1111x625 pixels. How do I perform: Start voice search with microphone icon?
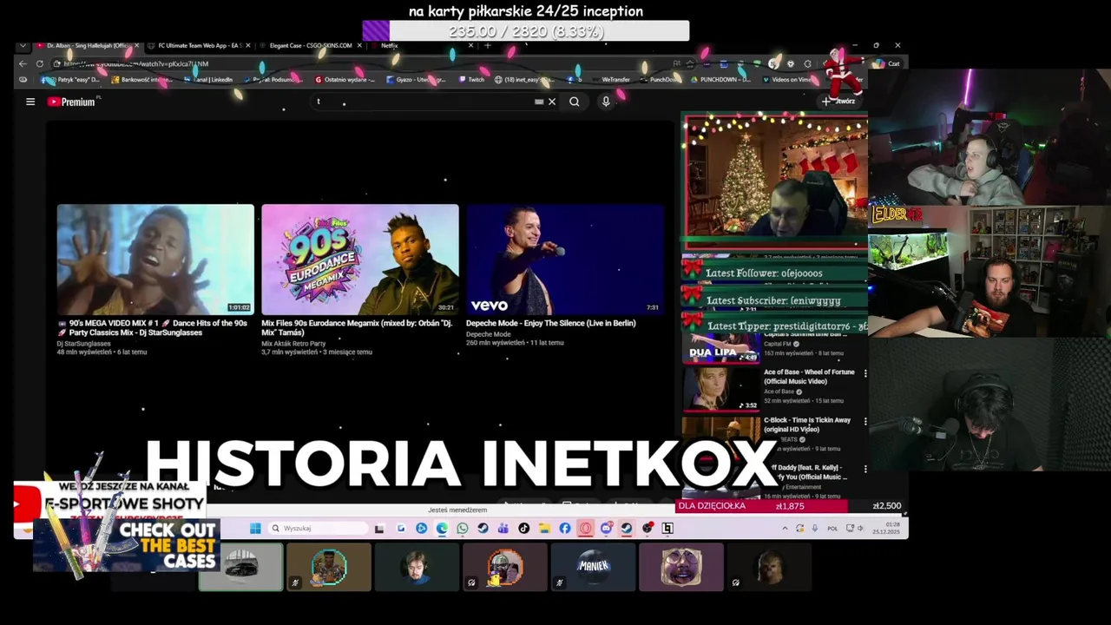click(606, 102)
